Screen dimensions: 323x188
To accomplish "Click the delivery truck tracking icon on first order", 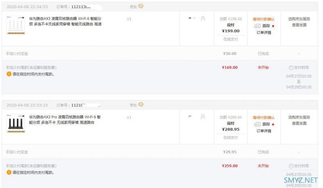I will pyautogui.click(x=258, y=26).
